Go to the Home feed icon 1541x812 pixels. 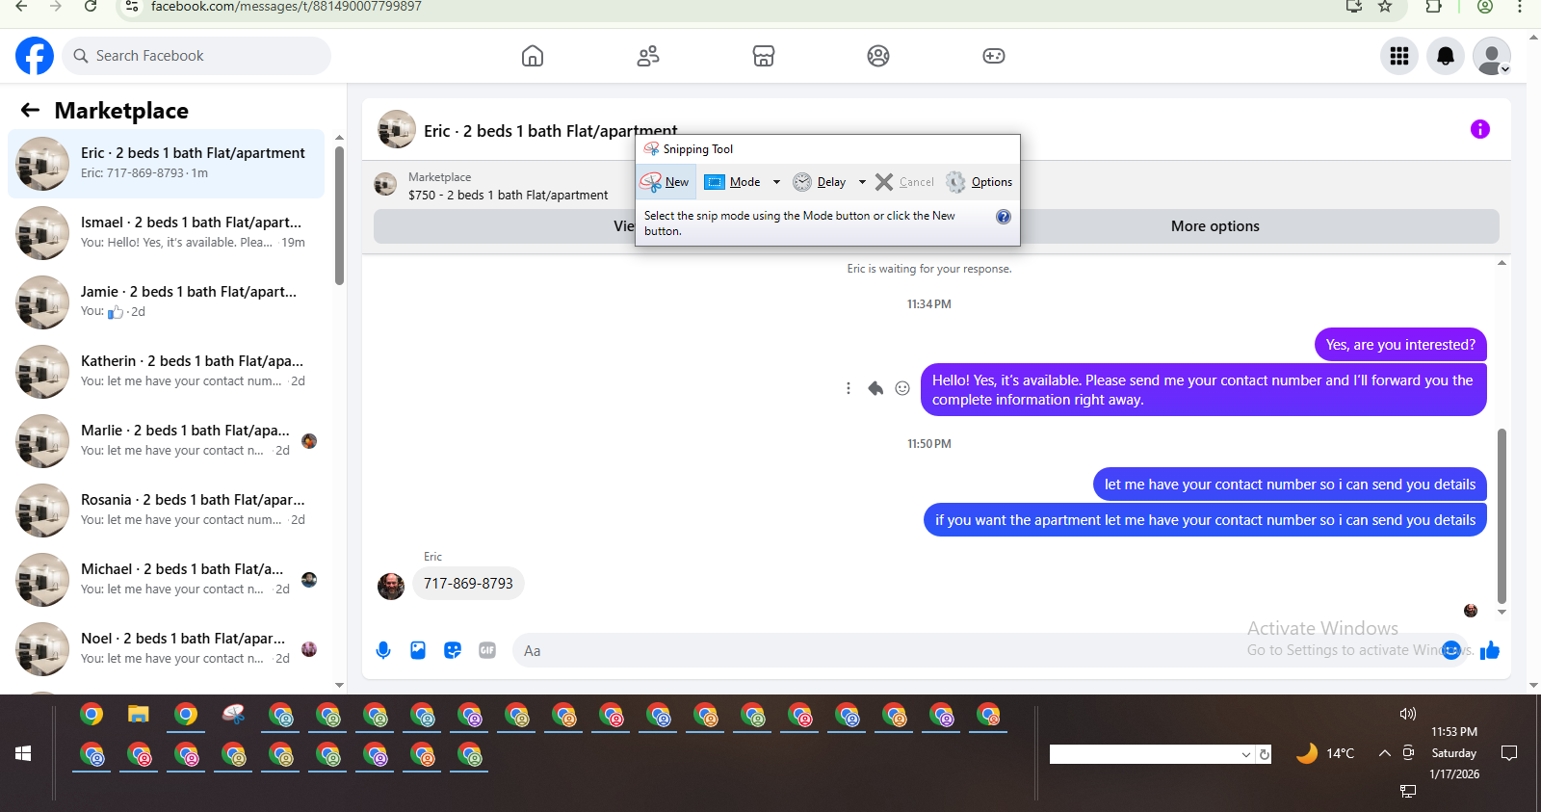(533, 56)
